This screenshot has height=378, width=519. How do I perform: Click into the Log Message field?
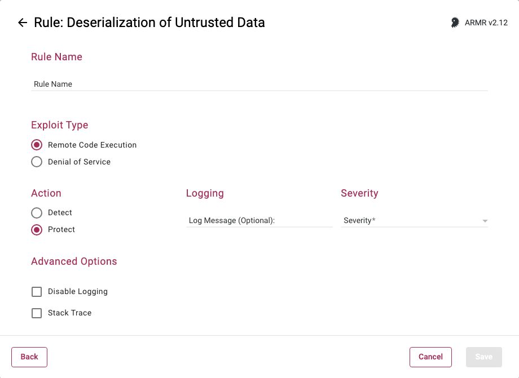[x=259, y=220]
